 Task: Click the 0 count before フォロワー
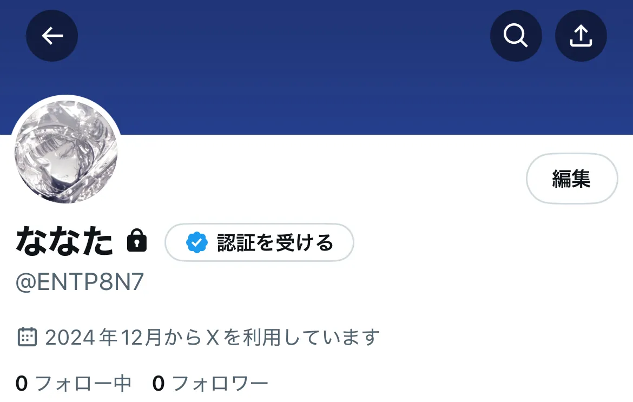pos(159,384)
